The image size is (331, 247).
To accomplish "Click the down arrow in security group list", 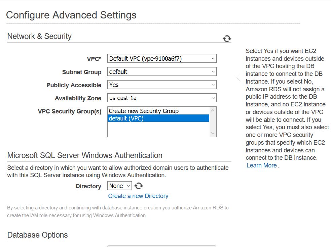I will point(213,133).
